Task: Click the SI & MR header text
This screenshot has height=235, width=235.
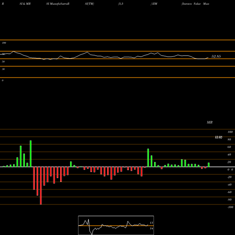Action: (25, 4)
